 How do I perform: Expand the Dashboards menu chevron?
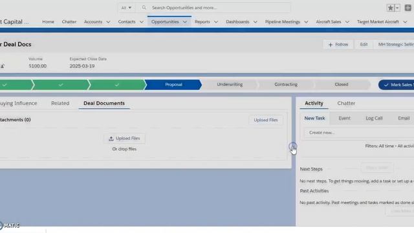pyautogui.click(x=255, y=22)
